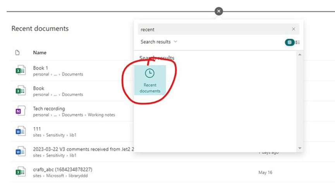Click 'Microsoft' in crafb_abc path
Viewport: 335px width, 183px height.
click(55, 176)
